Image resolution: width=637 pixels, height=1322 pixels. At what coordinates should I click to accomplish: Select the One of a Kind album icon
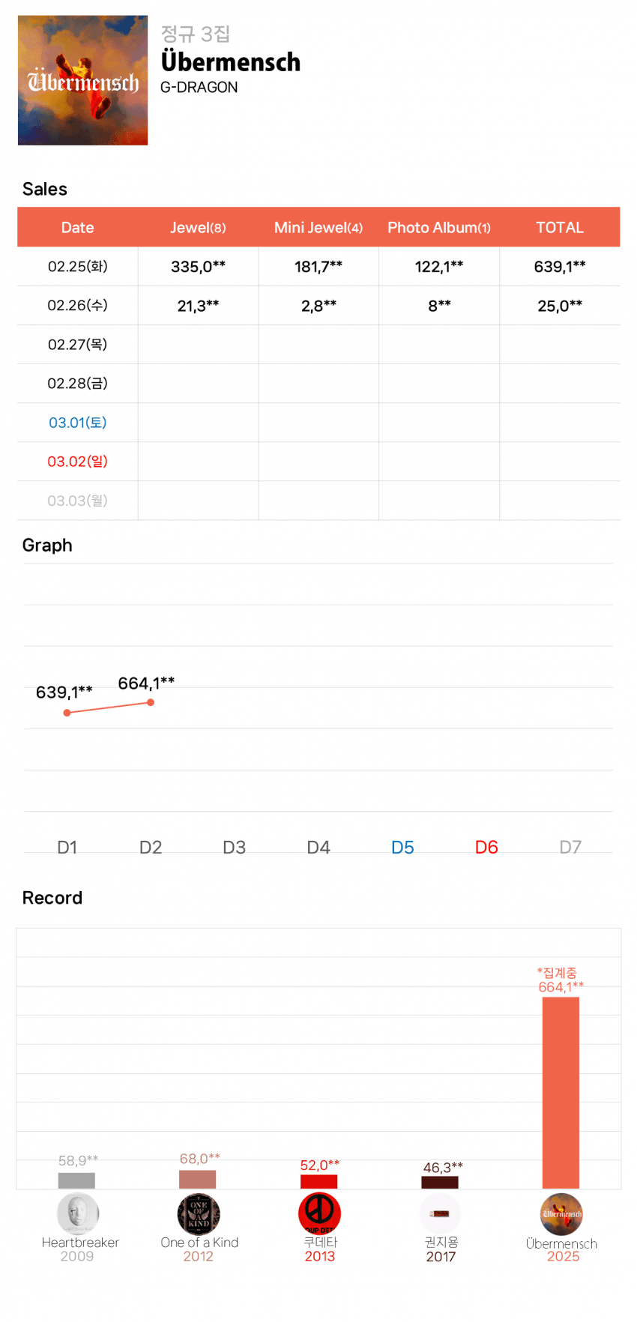point(199,1213)
